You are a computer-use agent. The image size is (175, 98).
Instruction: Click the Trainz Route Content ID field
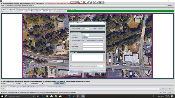100,66
